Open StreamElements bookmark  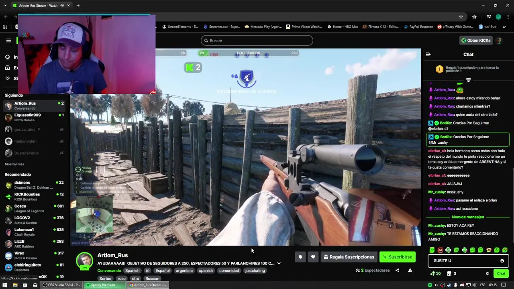(180, 27)
